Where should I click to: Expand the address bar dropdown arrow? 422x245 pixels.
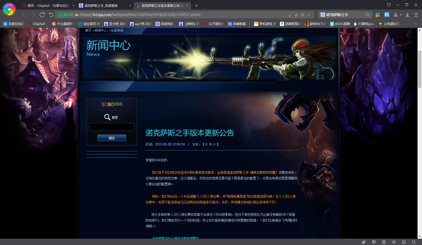pyautogui.click(x=309, y=15)
